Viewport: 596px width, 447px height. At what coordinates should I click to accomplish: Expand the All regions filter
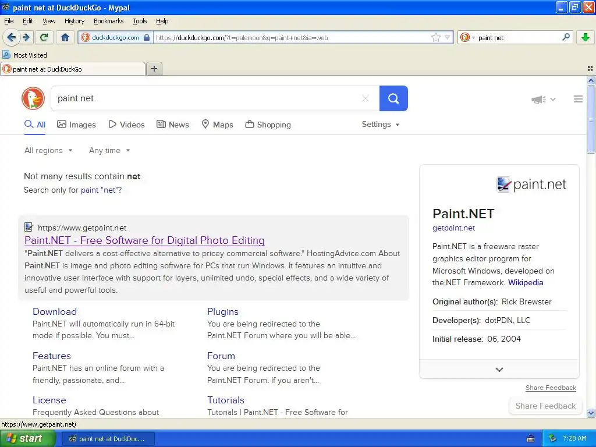pos(48,151)
